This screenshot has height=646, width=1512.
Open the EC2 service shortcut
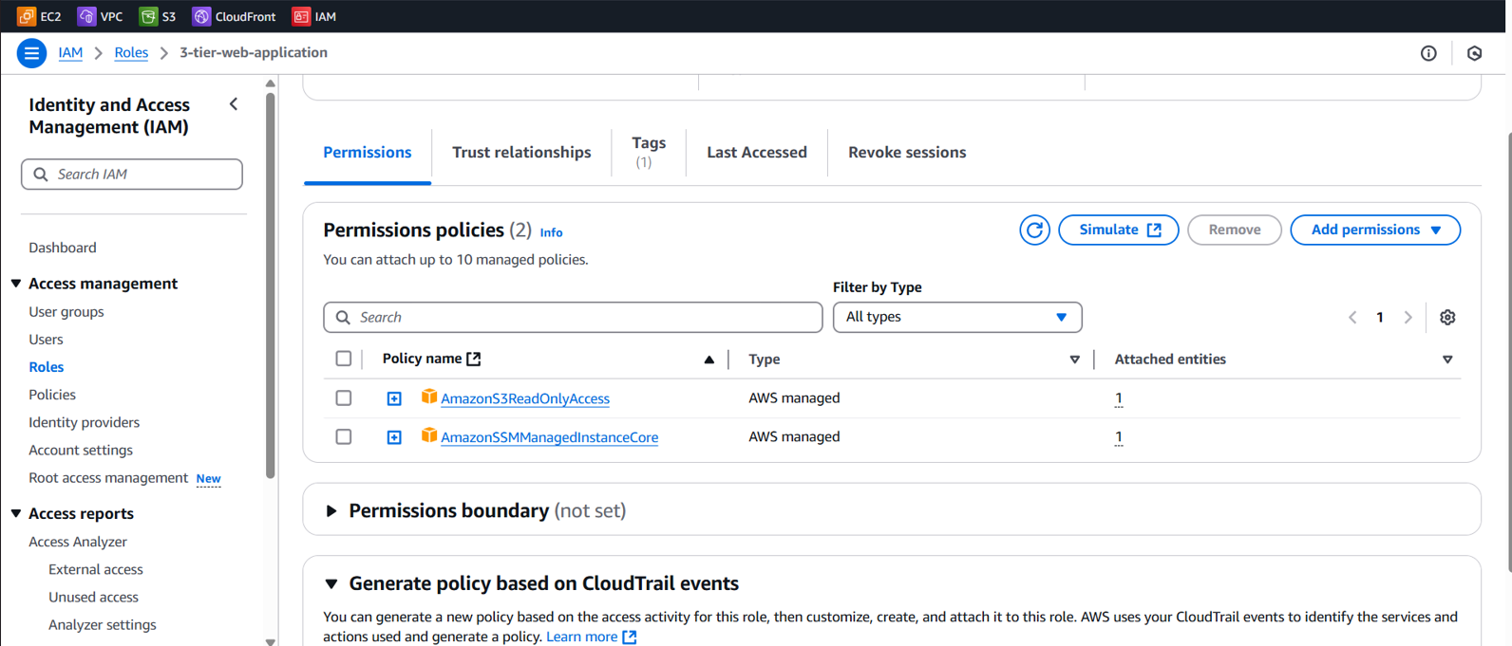click(39, 16)
